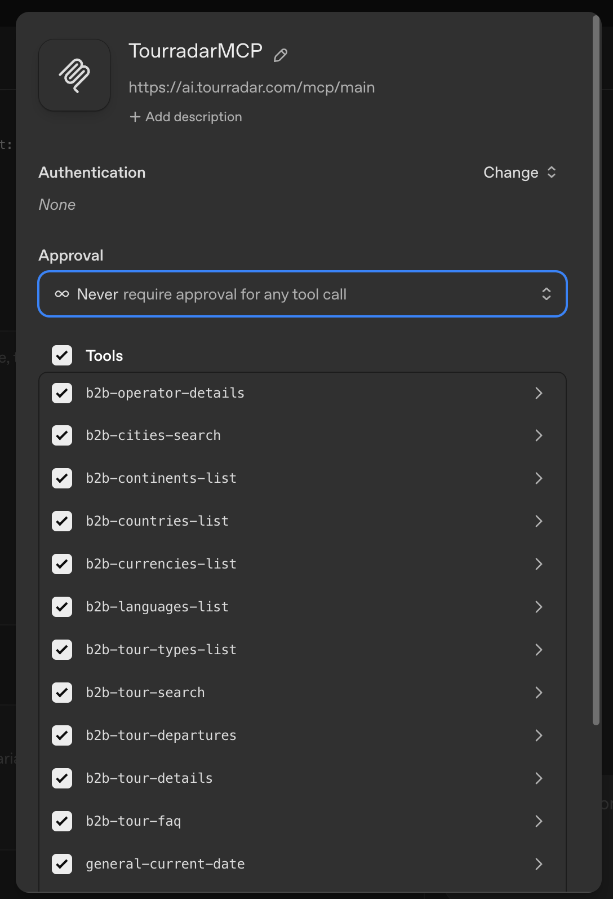Viewport: 613px width, 899px height.
Task: Click the server URL text
Action: click(251, 87)
